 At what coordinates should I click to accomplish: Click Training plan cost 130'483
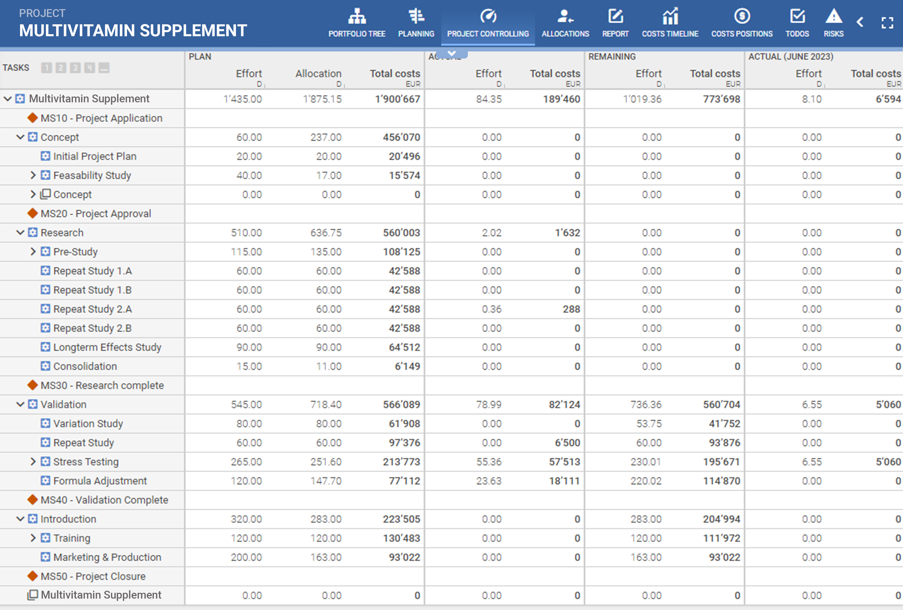coord(401,538)
